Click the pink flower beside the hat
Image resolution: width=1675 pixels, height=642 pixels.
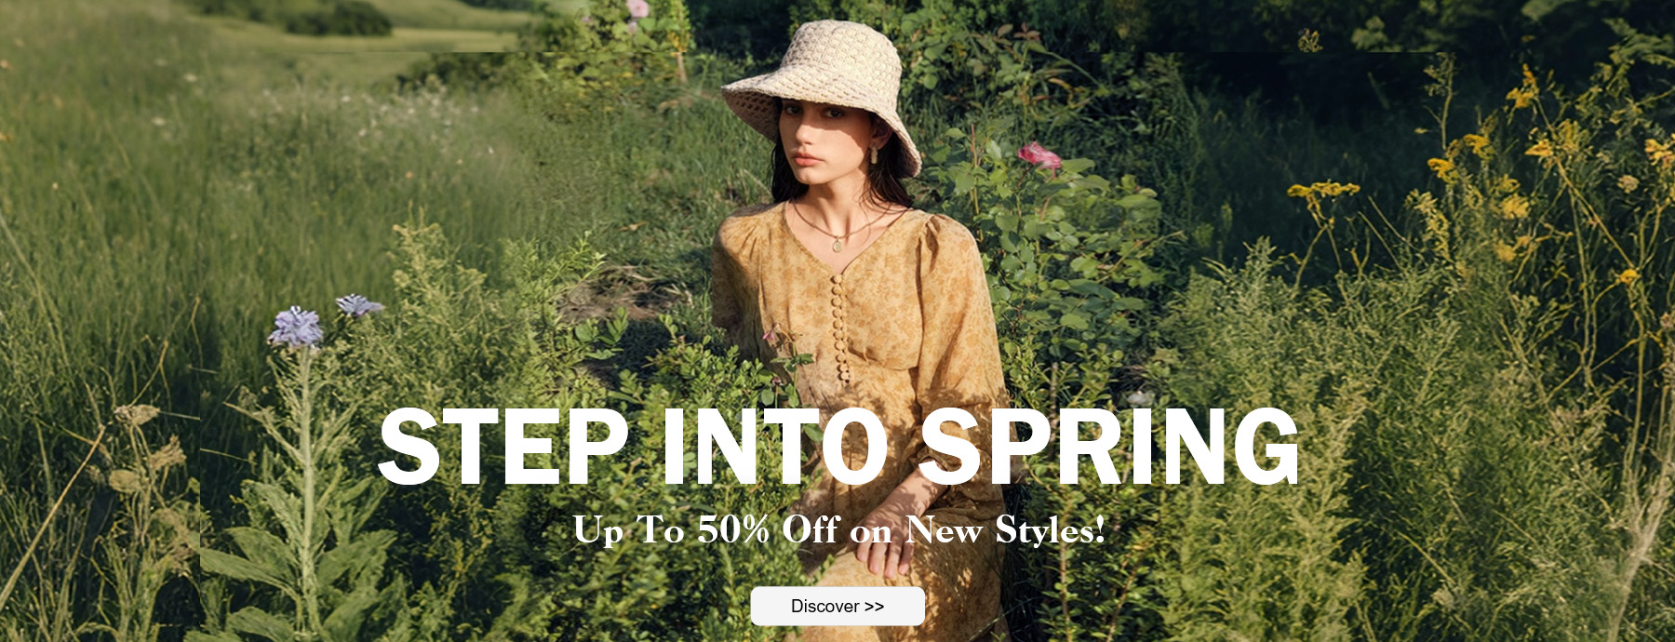pos(1039,156)
